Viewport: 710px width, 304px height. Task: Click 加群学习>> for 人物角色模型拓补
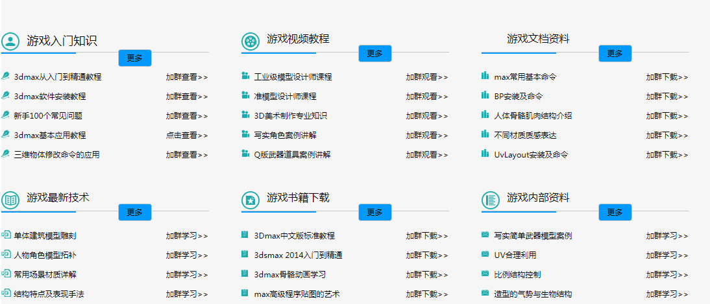coord(187,255)
